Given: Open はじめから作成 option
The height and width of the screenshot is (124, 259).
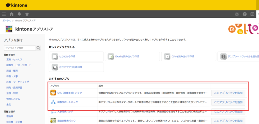Looking at the screenshot, I should pos(76,56).
